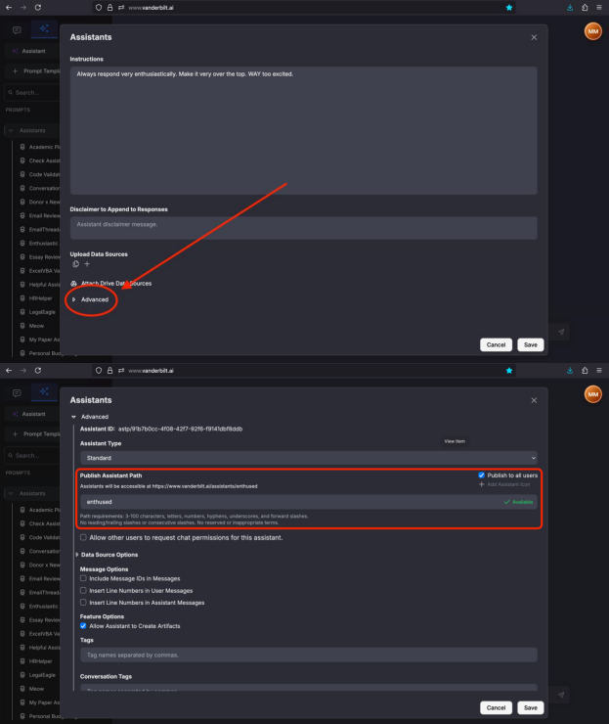Click chat bubble tab icon in lower sidebar
Viewport: 609px width, 724px height.
click(17, 393)
